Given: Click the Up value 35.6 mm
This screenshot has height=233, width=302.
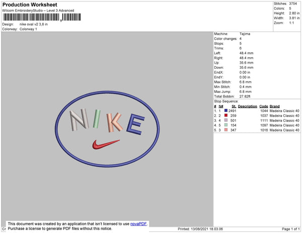Looking at the screenshot, I should tap(246, 63).
